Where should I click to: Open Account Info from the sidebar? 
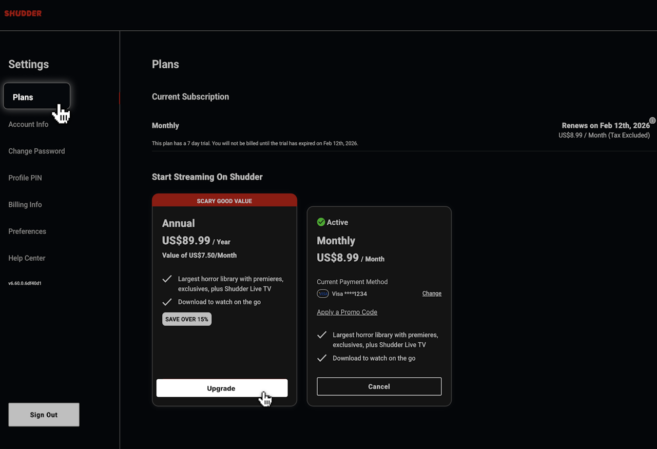click(28, 124)
